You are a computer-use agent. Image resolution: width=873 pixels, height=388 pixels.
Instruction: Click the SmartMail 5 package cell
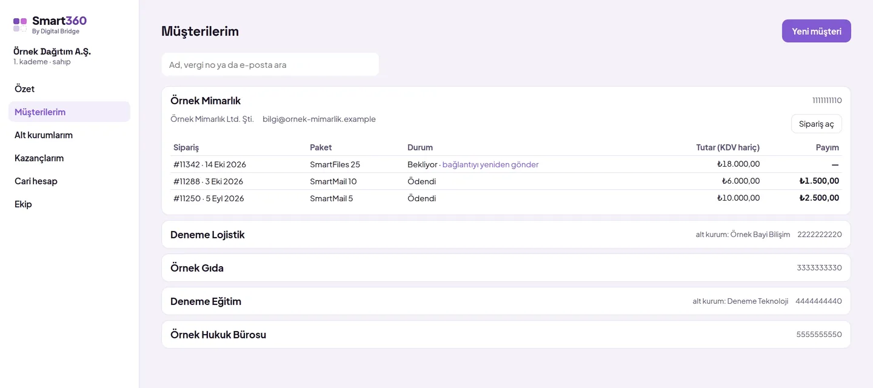pyautogui.click(x=332, y=198)
